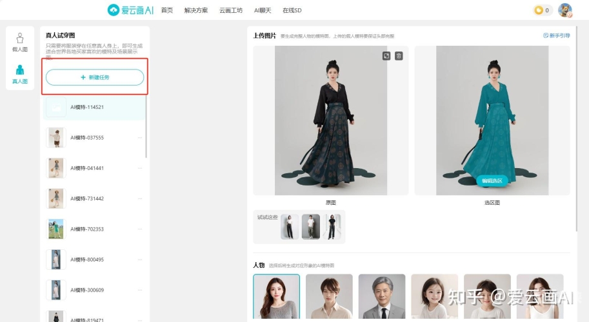This screenshot has height=322, width=589.
Task: Try the second sample, man in white tee
Action: 311,227
